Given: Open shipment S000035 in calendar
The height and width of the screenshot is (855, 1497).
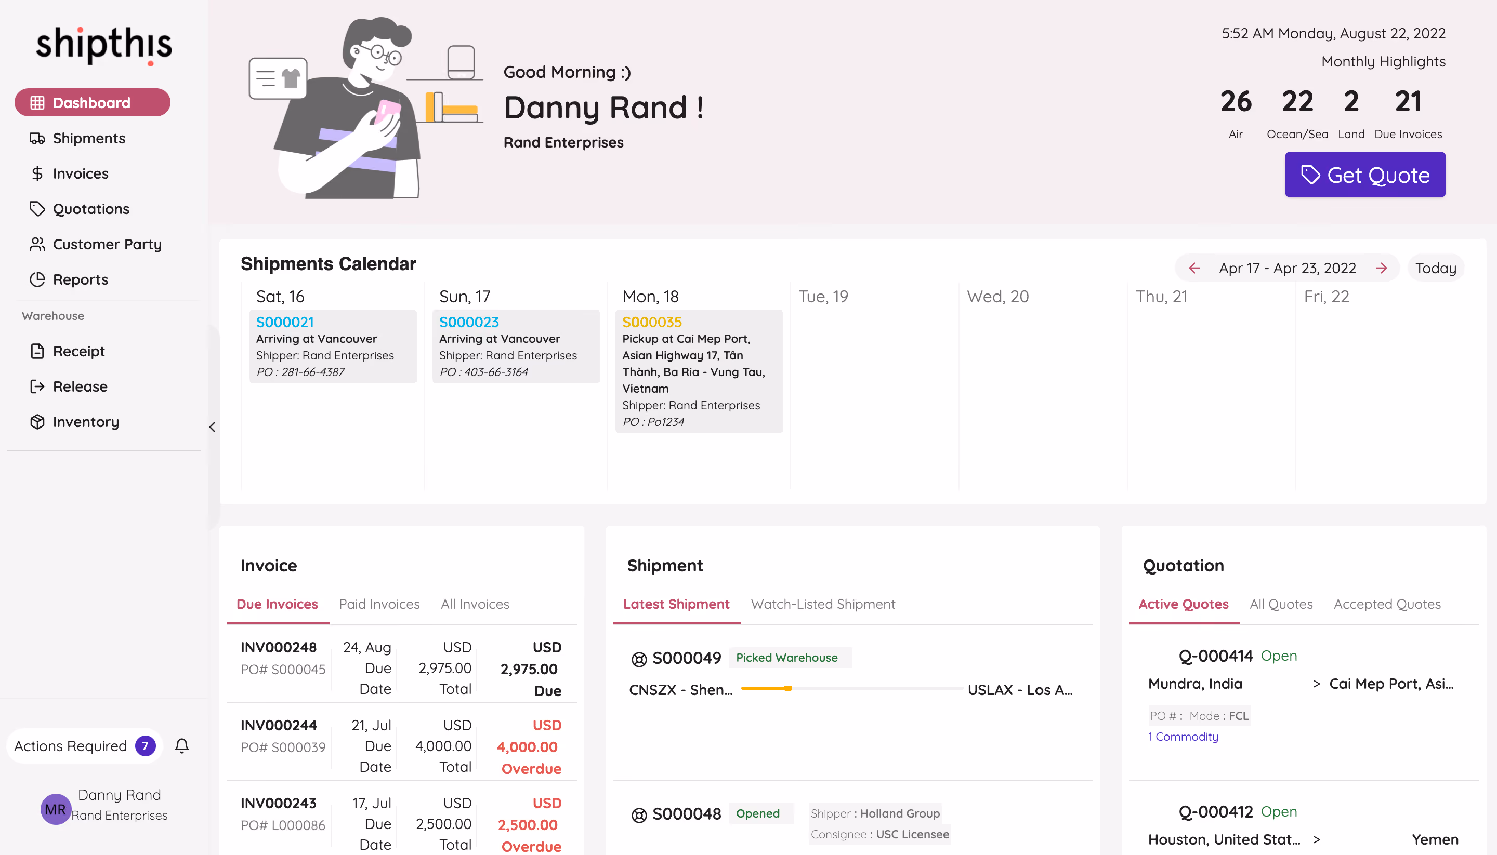Looking at the screenshot, I should (x=652, y=323).
